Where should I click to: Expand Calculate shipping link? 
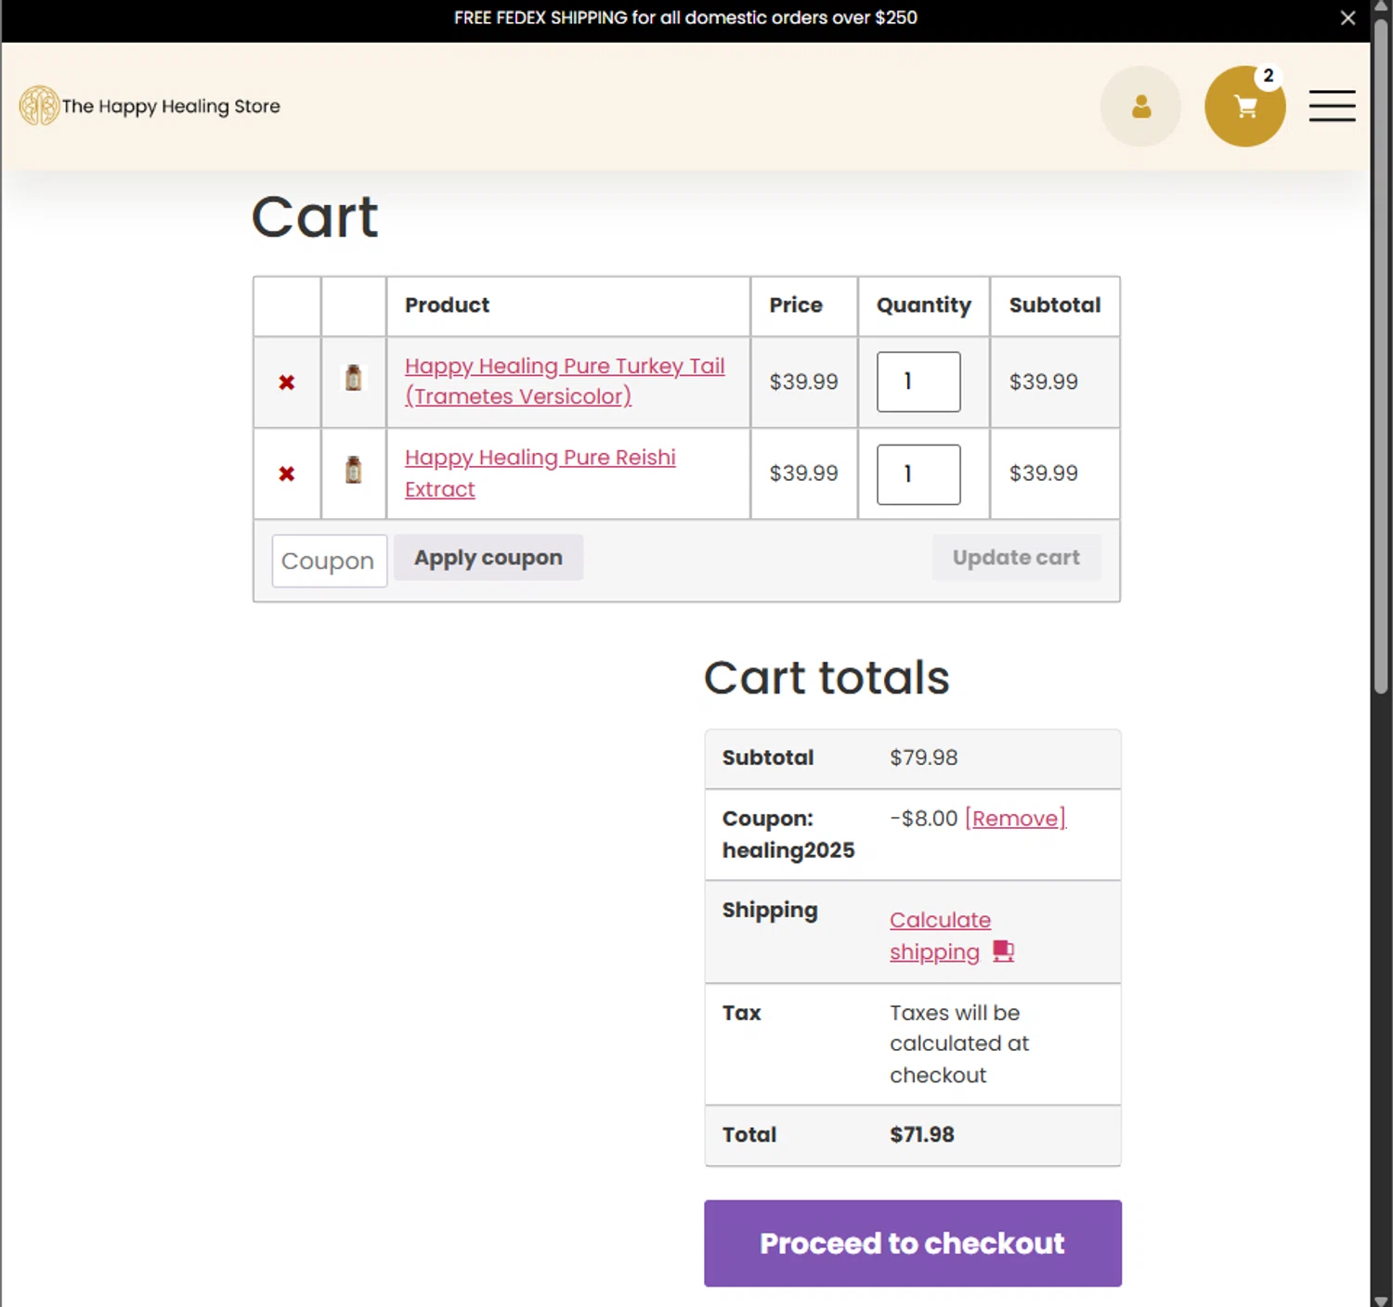coord(940,936)
